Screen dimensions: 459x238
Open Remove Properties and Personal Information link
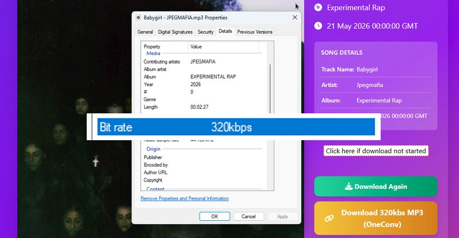pos(184,199)
